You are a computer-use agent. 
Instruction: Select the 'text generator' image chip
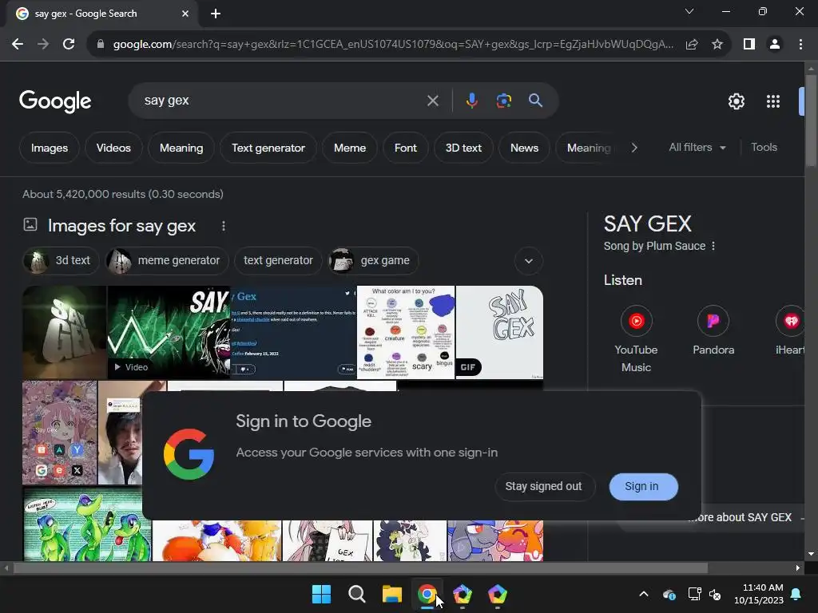click(x=278, y=261)
